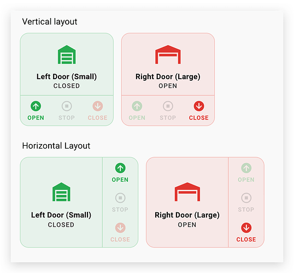This screenshot has height=273, width=294.
Task: Stop Left Door in horizontal layout
Action: 120,203
